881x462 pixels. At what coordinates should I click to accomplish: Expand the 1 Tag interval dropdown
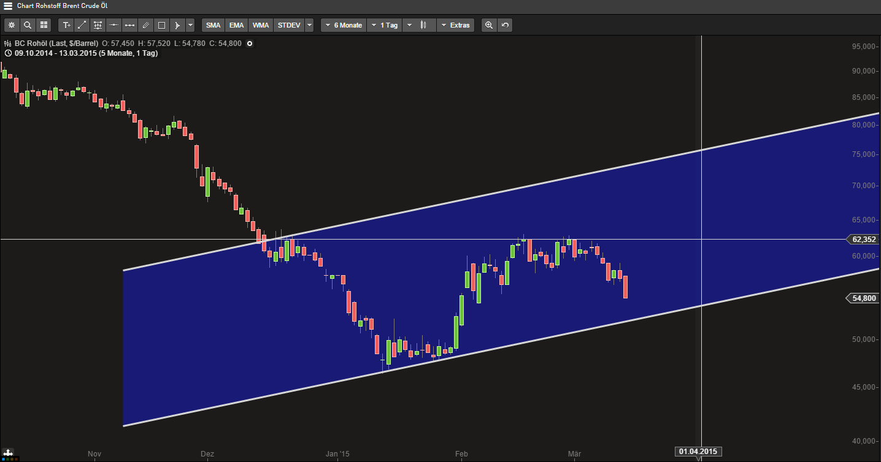pyautogui.click(x=384, y=25)
